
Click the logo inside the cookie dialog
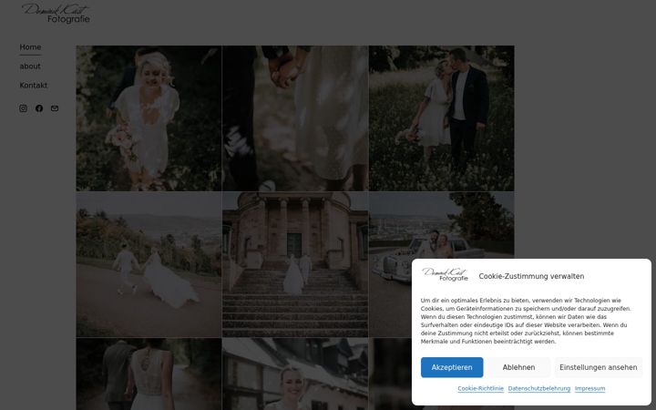(x=446, y=274)
